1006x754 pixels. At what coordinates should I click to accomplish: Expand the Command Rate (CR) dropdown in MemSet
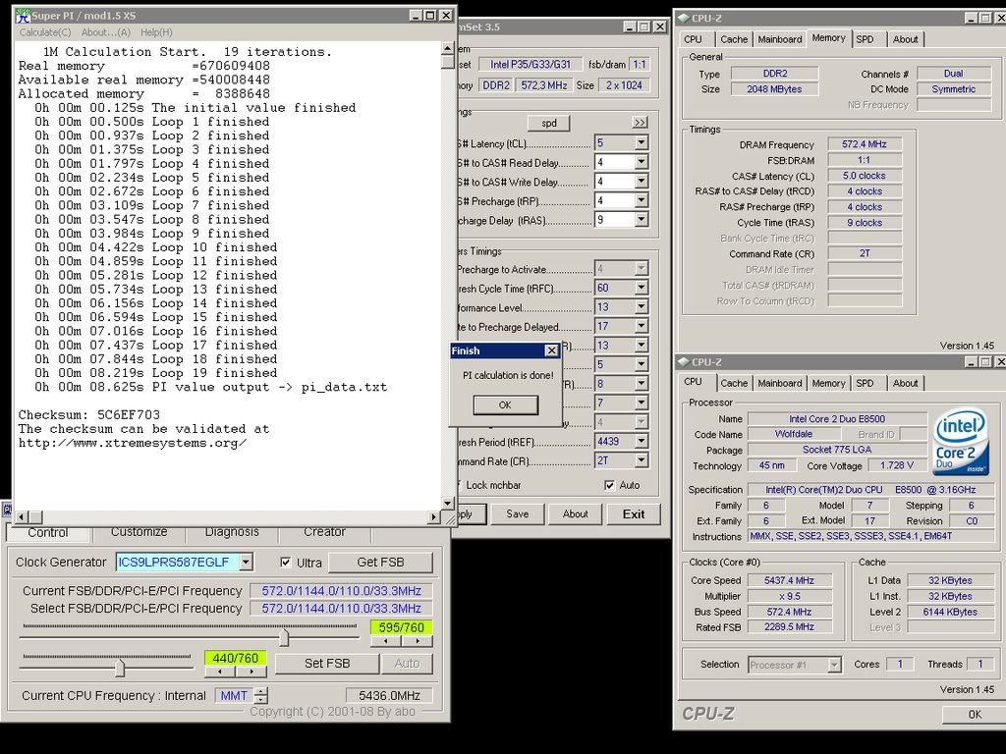coord(641,460)
